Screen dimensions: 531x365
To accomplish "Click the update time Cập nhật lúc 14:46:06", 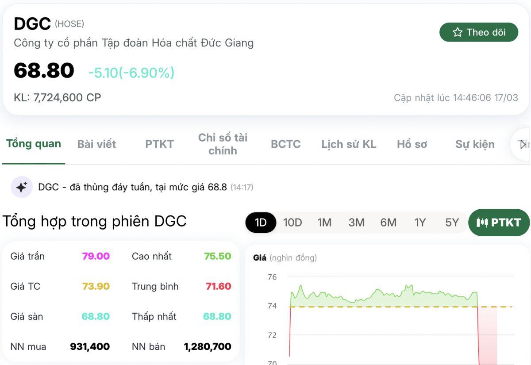I will (456, 97).
